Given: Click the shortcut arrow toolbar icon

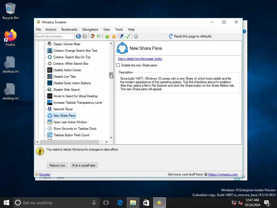Looking at the screenshot, I should click(x=121, y=36).
